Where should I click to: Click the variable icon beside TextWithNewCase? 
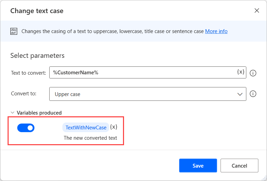tap(114, 127)
